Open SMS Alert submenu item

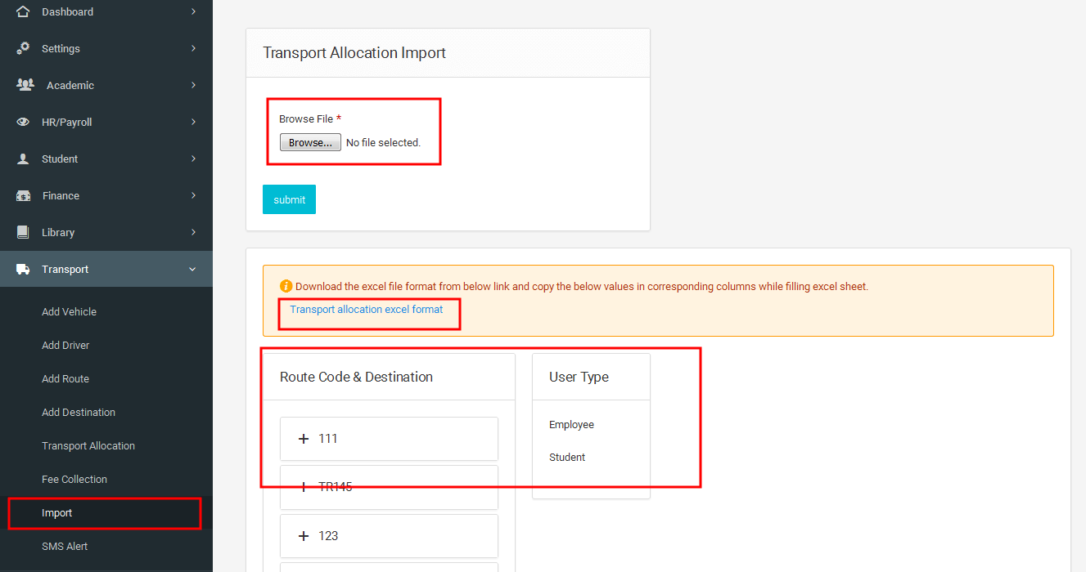click(65, 546)
